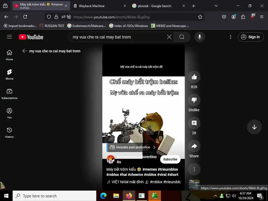The height and width of the screenshot is (201, 268).
Task: Click the Sign in button
Action: (251, 37)
